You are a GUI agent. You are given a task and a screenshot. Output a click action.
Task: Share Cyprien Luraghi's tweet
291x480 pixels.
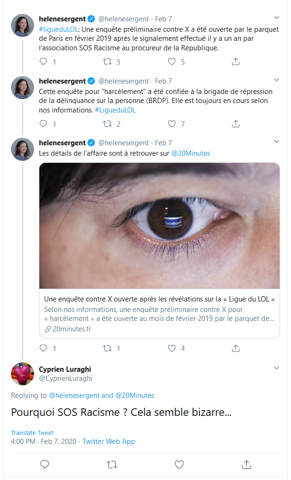[246, 464]
